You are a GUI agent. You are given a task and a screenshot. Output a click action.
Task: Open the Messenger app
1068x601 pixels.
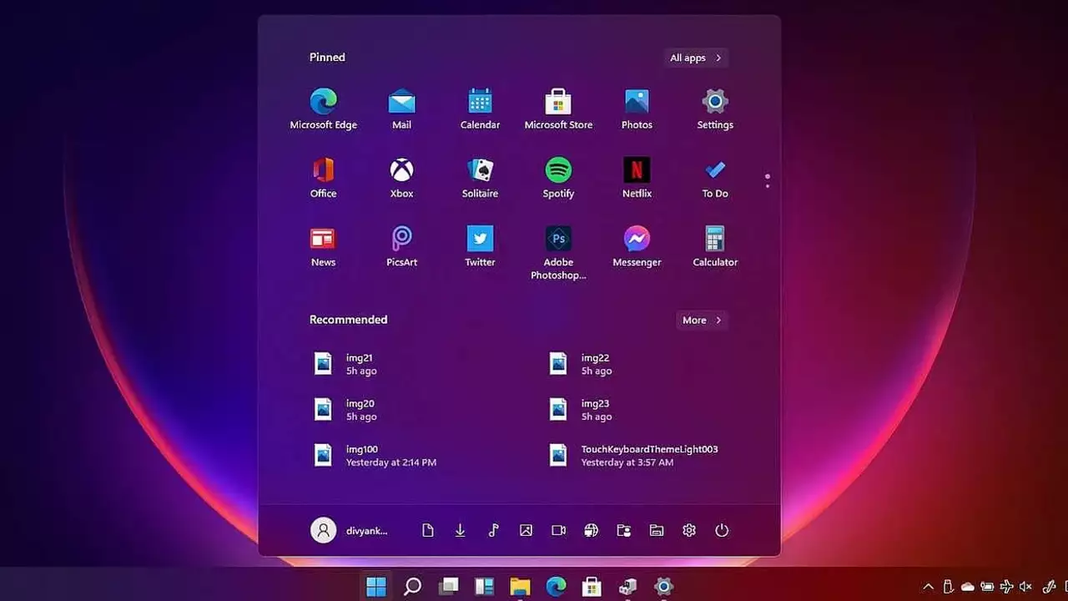[x=637, y=247]
